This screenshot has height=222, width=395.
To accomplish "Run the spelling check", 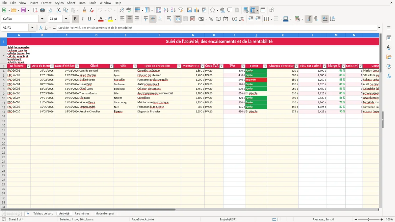I will 129,10.
